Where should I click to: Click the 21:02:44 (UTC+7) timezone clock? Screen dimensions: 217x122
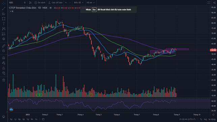click(188, 119)
